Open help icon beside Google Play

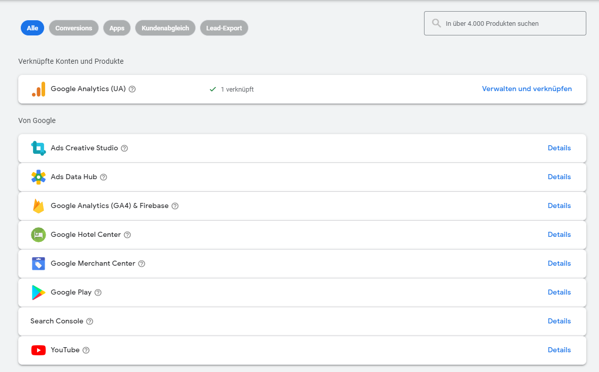[98, 293]
